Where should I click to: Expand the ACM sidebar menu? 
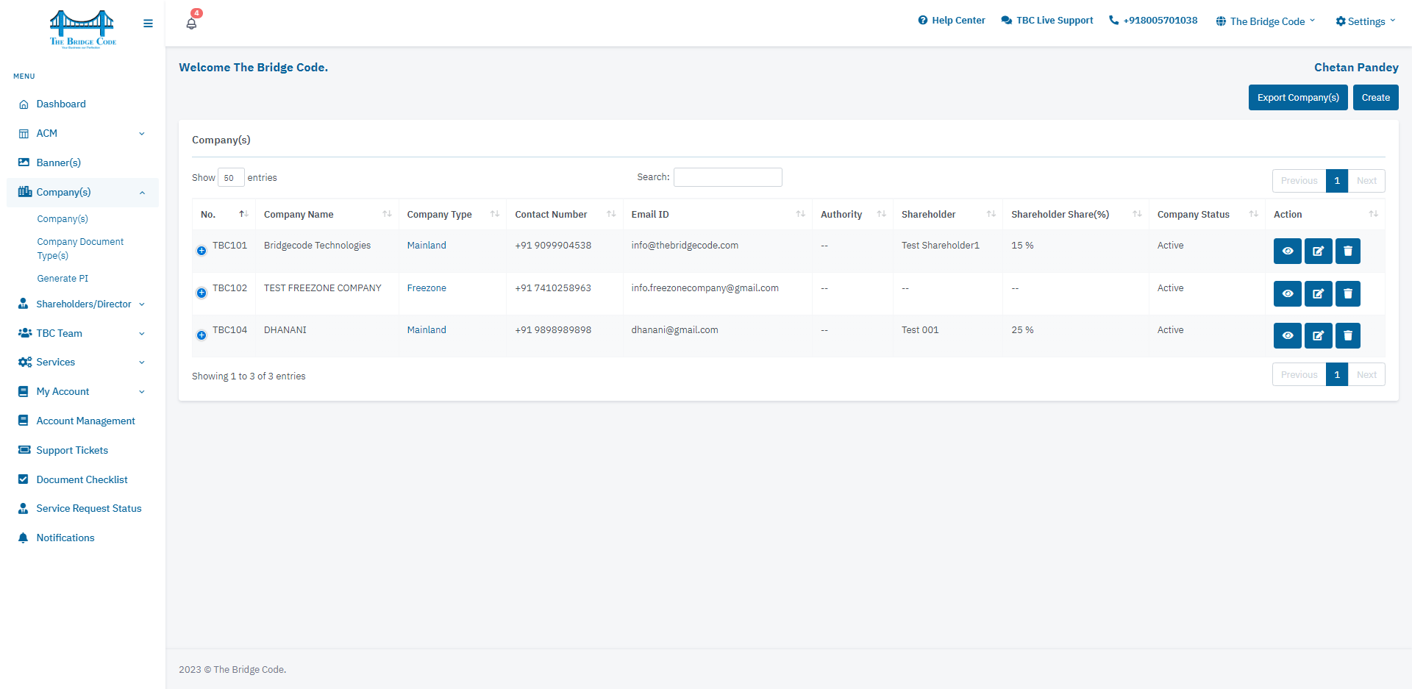click(x=82, y=134)
